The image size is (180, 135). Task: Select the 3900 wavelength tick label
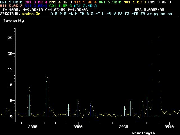pos(78,127)
